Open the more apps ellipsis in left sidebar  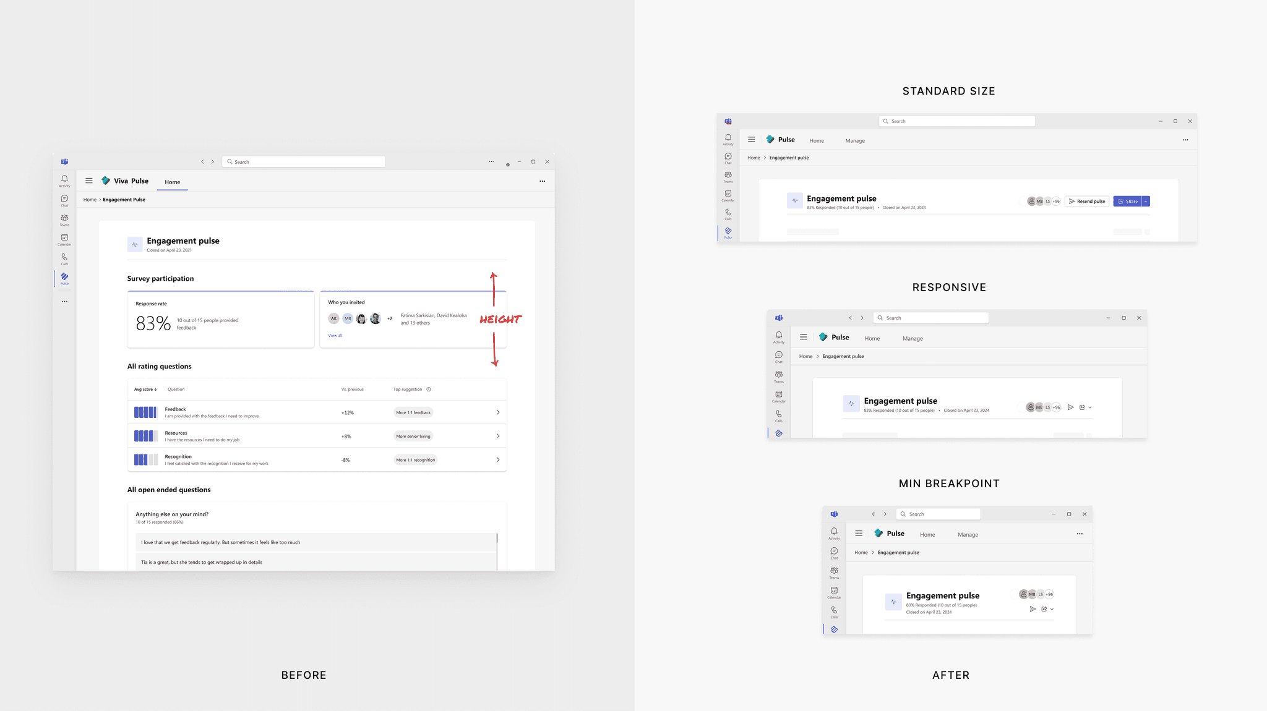[x=64, y=302]
